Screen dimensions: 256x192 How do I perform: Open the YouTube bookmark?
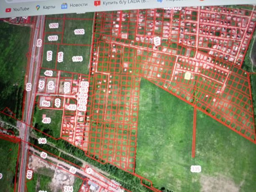click(x=17, y=9)
